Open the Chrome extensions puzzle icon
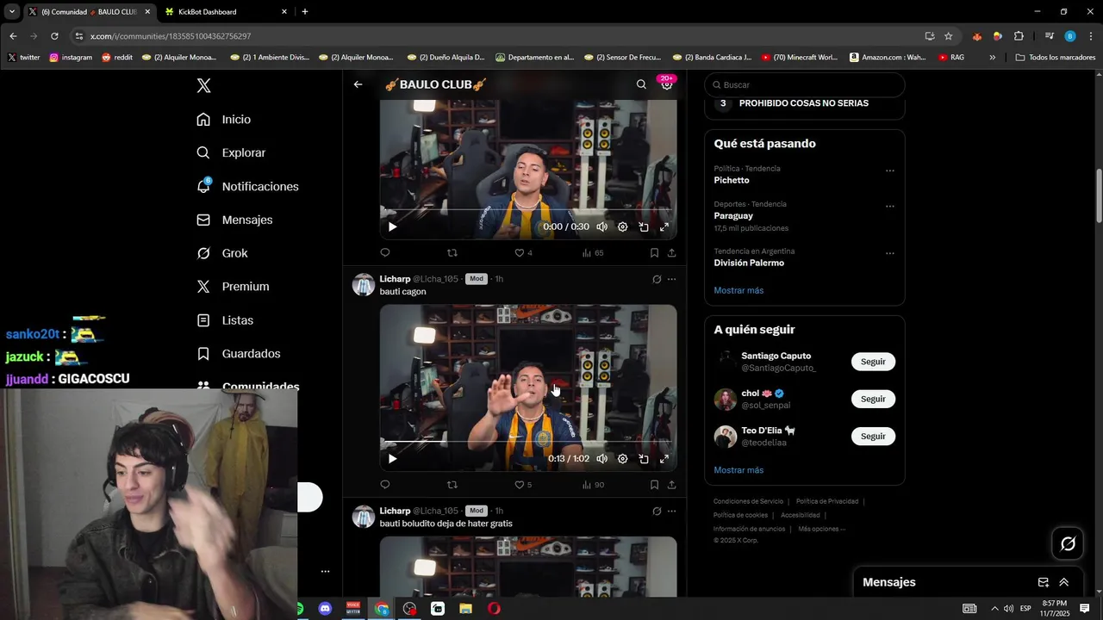This screenshot has width=1103, height=620. [x=1019, y=36]
